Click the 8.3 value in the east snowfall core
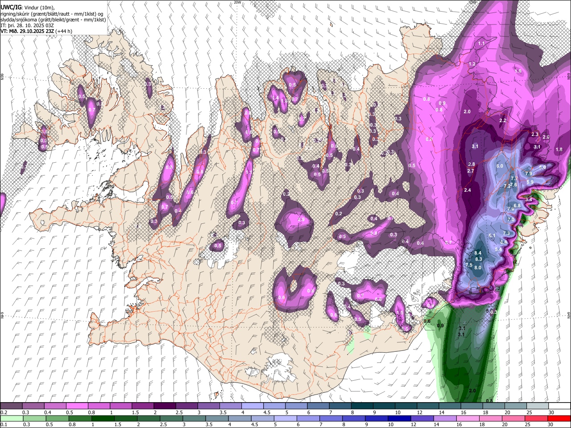This screenshot has height=428, width=571. click(479, 259)
